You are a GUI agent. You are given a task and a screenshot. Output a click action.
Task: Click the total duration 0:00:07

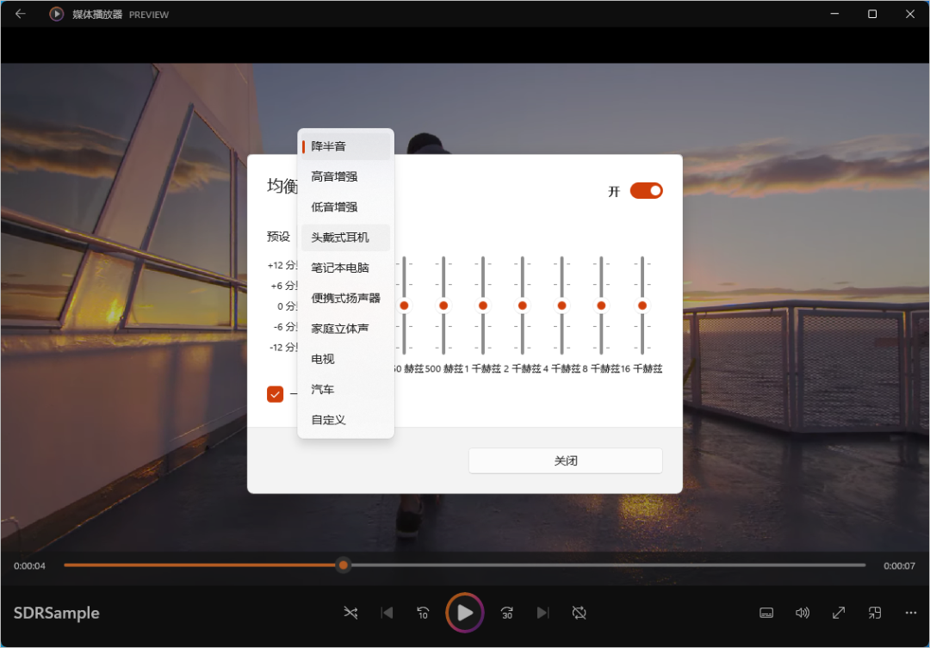899,566
